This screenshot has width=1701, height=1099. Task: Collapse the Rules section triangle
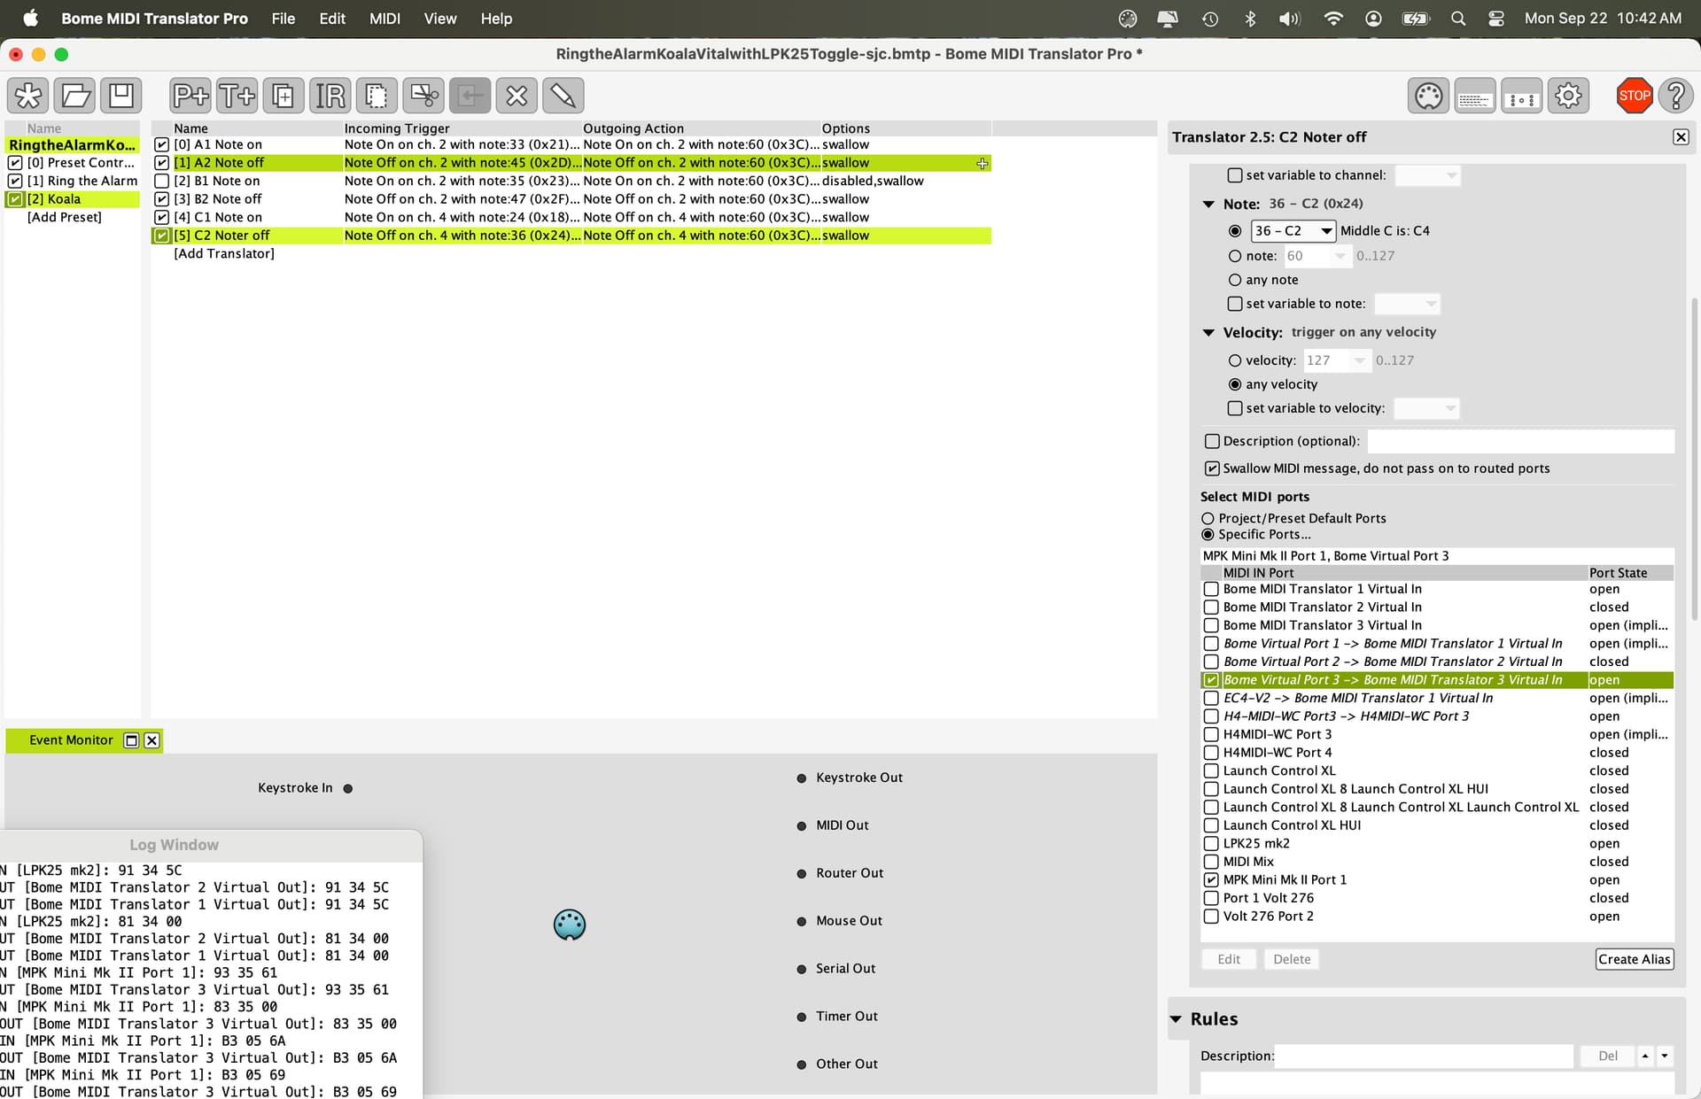pos(1176,1019)
